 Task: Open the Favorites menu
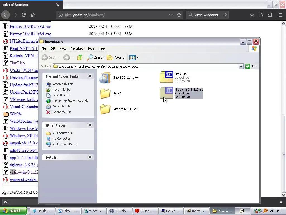[x=77, y=48]
